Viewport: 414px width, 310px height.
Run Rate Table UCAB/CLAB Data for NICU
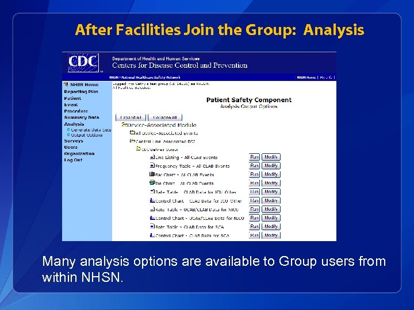point(254,209)
